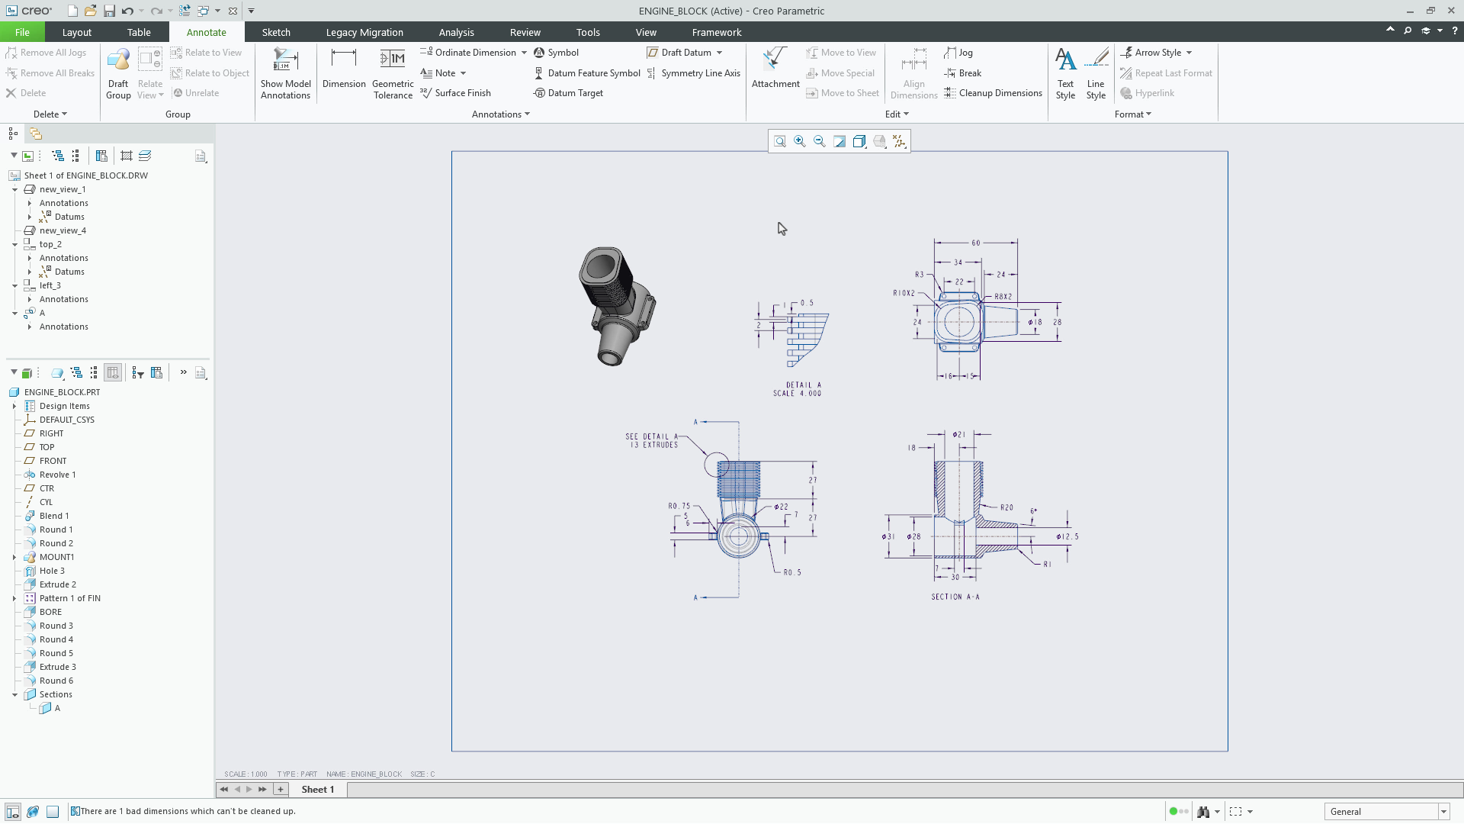This screenshot has width=1464, height=824.
Task: Click the Datum Feature Symbol button
Action: tap(586, 73)
